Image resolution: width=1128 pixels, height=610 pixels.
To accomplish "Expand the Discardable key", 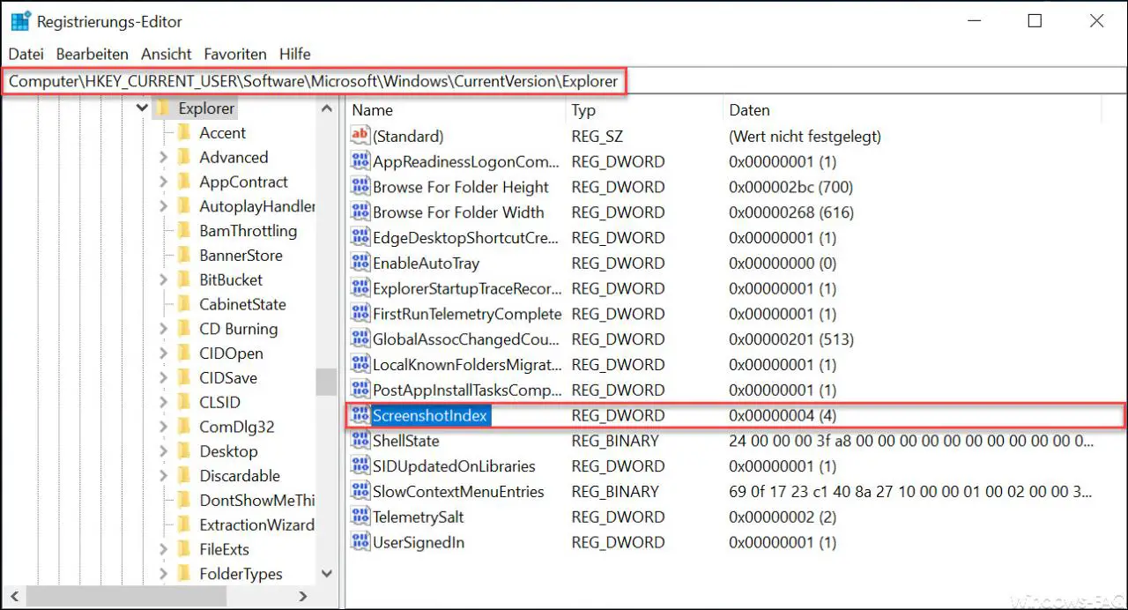I will [x=163, y=476].
